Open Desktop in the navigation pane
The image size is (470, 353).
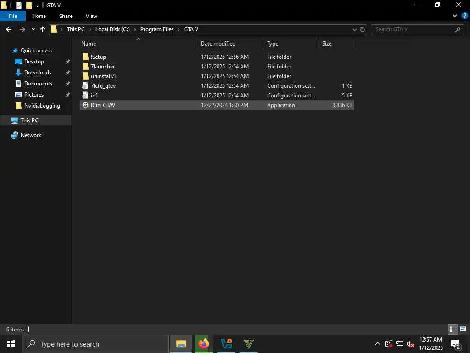[34, 62]
